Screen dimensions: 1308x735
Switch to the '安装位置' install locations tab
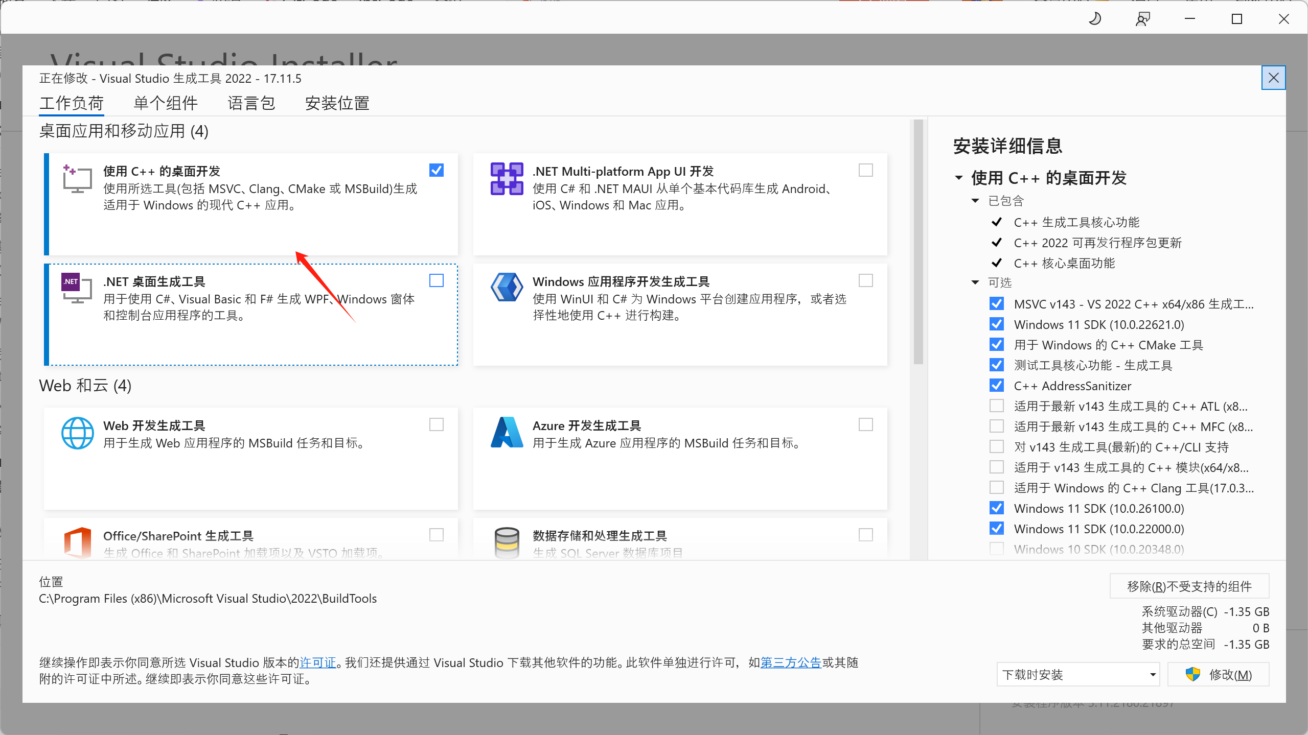[337, 103]
